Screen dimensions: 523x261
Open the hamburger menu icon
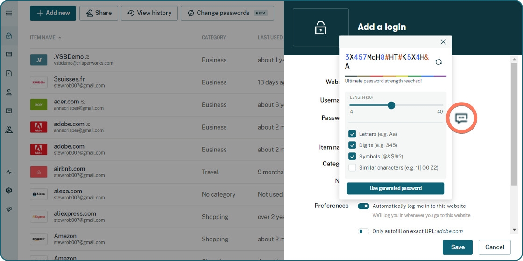[9, 14]
